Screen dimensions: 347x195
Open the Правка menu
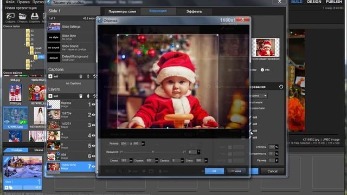tap(23, 2)
